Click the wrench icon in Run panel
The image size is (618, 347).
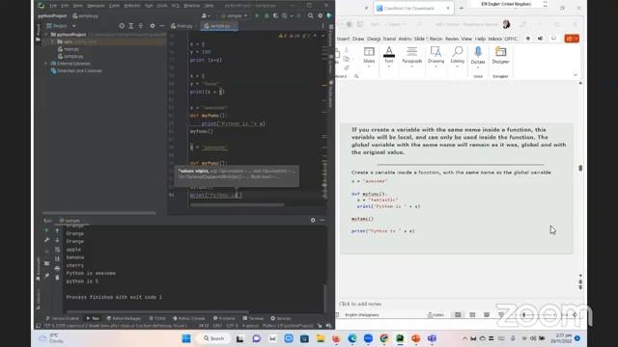[46, 240]
